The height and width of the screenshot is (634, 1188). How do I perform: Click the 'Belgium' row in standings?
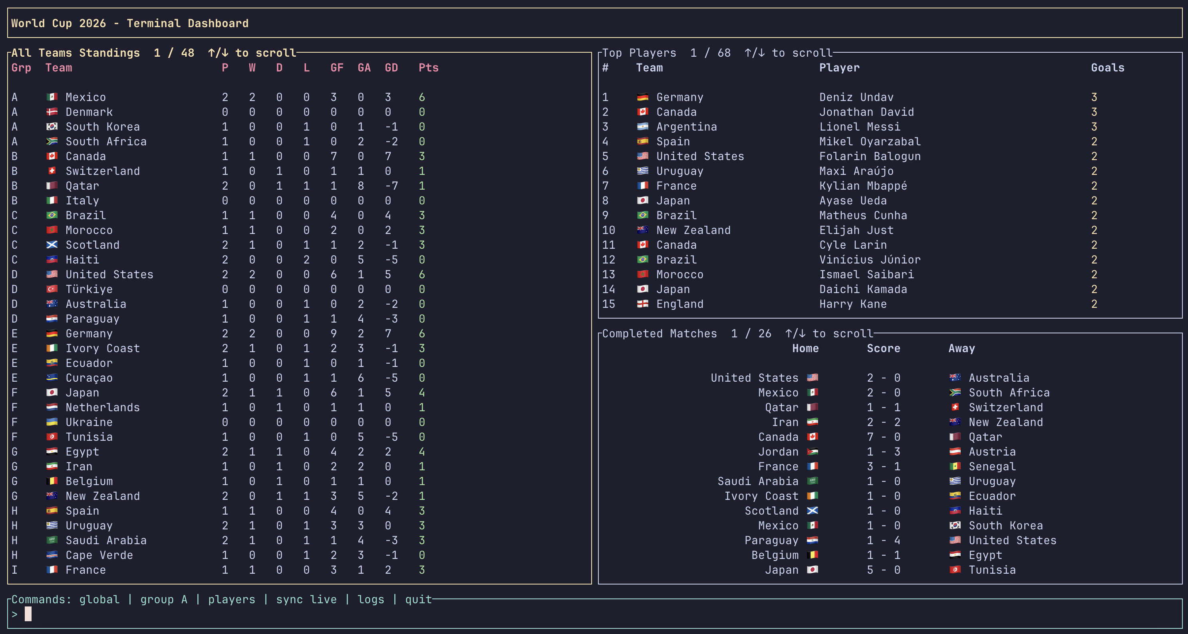pos(300,481)
